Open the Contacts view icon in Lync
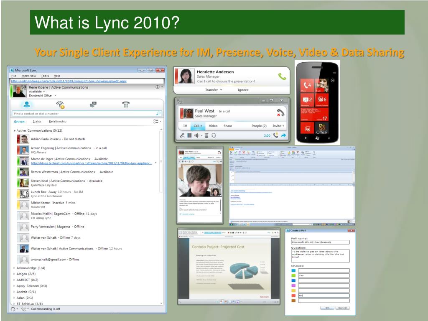 coord(27,104)
